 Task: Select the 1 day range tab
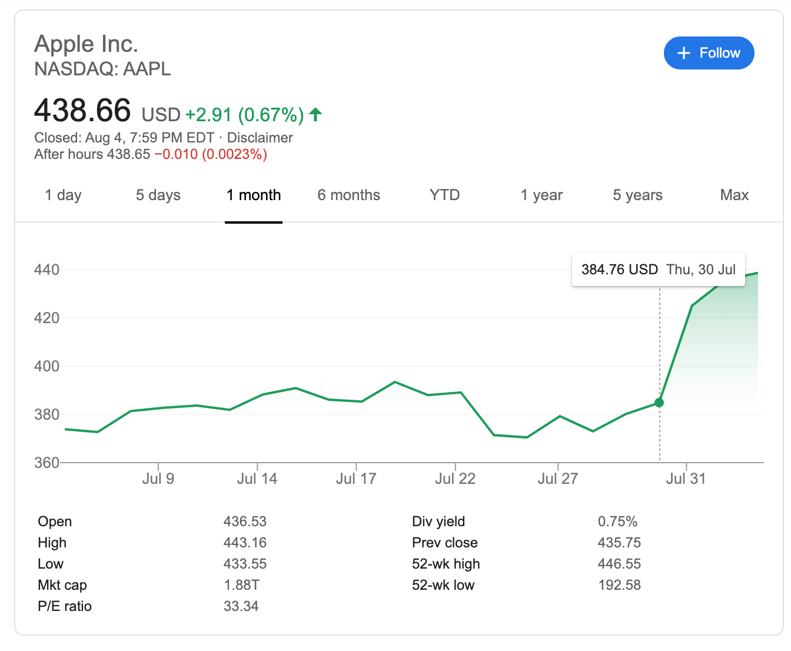click(63, 195)
